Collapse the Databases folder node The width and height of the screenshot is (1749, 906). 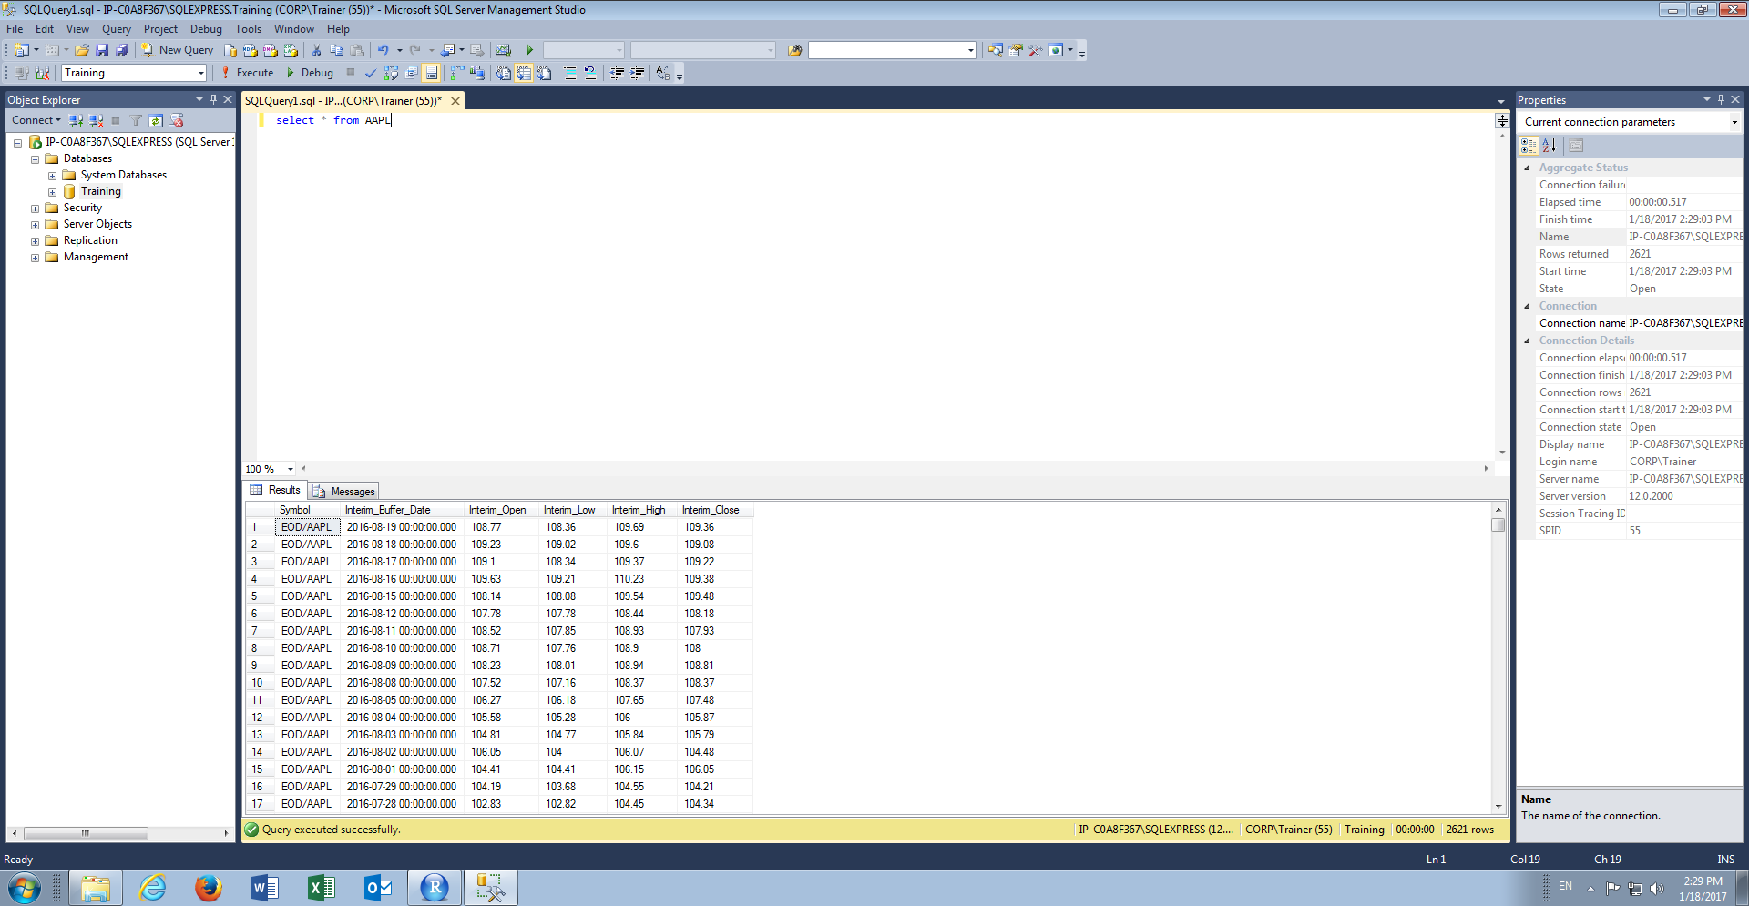[35, 159]
